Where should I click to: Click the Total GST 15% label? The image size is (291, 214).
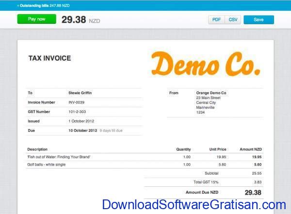coord(206,182)
